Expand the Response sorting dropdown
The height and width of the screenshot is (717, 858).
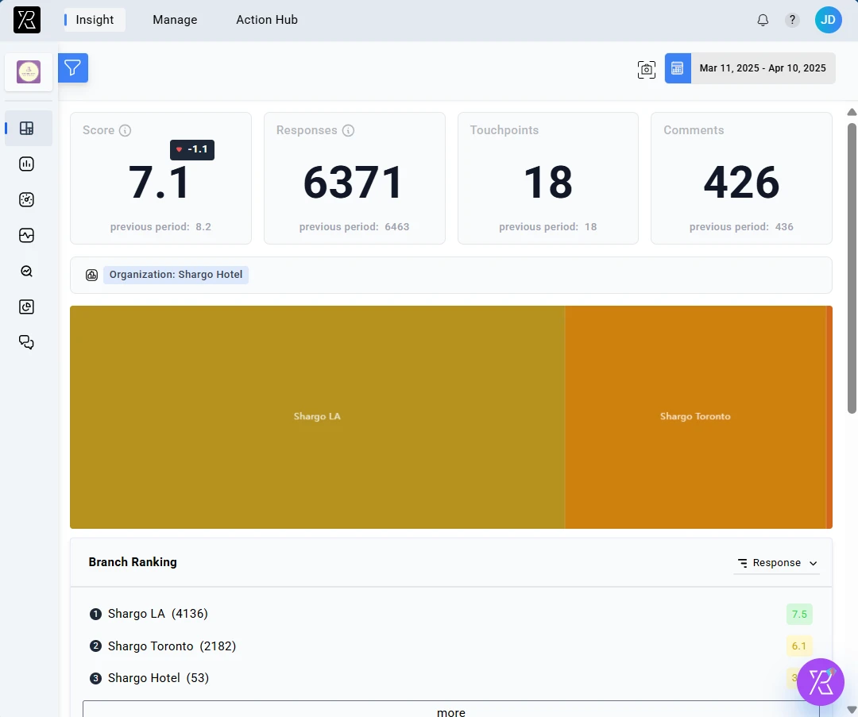click(x=777, y=562)
